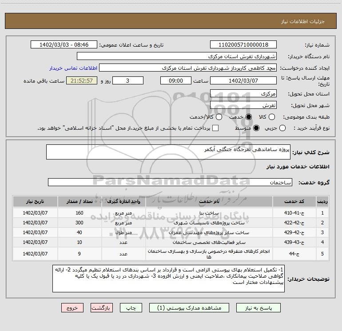Image resolution: width=342 pixels, height=331 pixels.
Task: Click the need number field 1102005710000018
Action: click(x=243, y=45)
